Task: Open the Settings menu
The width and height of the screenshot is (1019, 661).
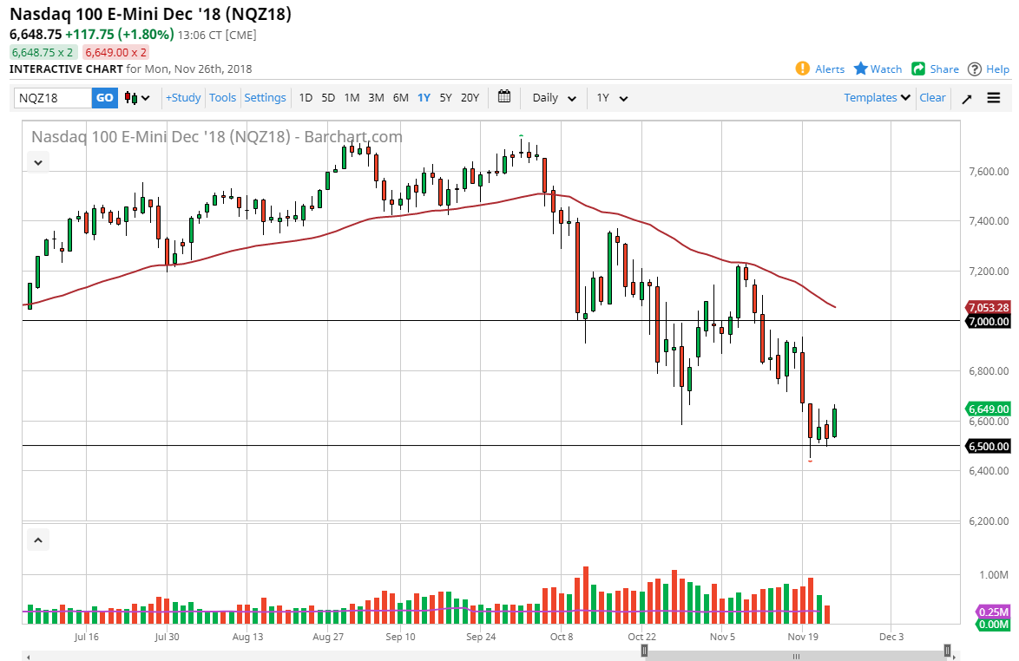Action: click(265, 97)
